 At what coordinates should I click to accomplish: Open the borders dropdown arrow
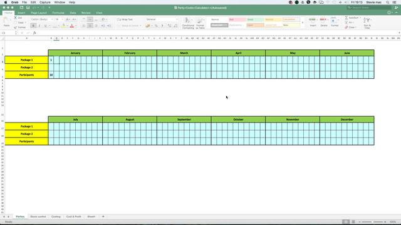(x=58, y=26)
